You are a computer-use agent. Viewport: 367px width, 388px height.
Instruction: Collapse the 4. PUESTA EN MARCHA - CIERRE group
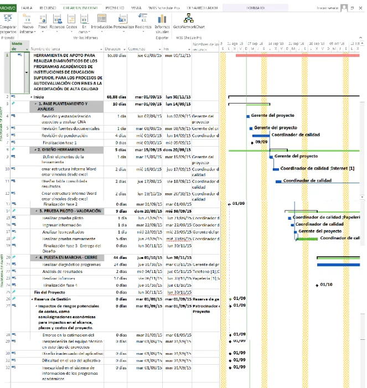click(37, 257)
